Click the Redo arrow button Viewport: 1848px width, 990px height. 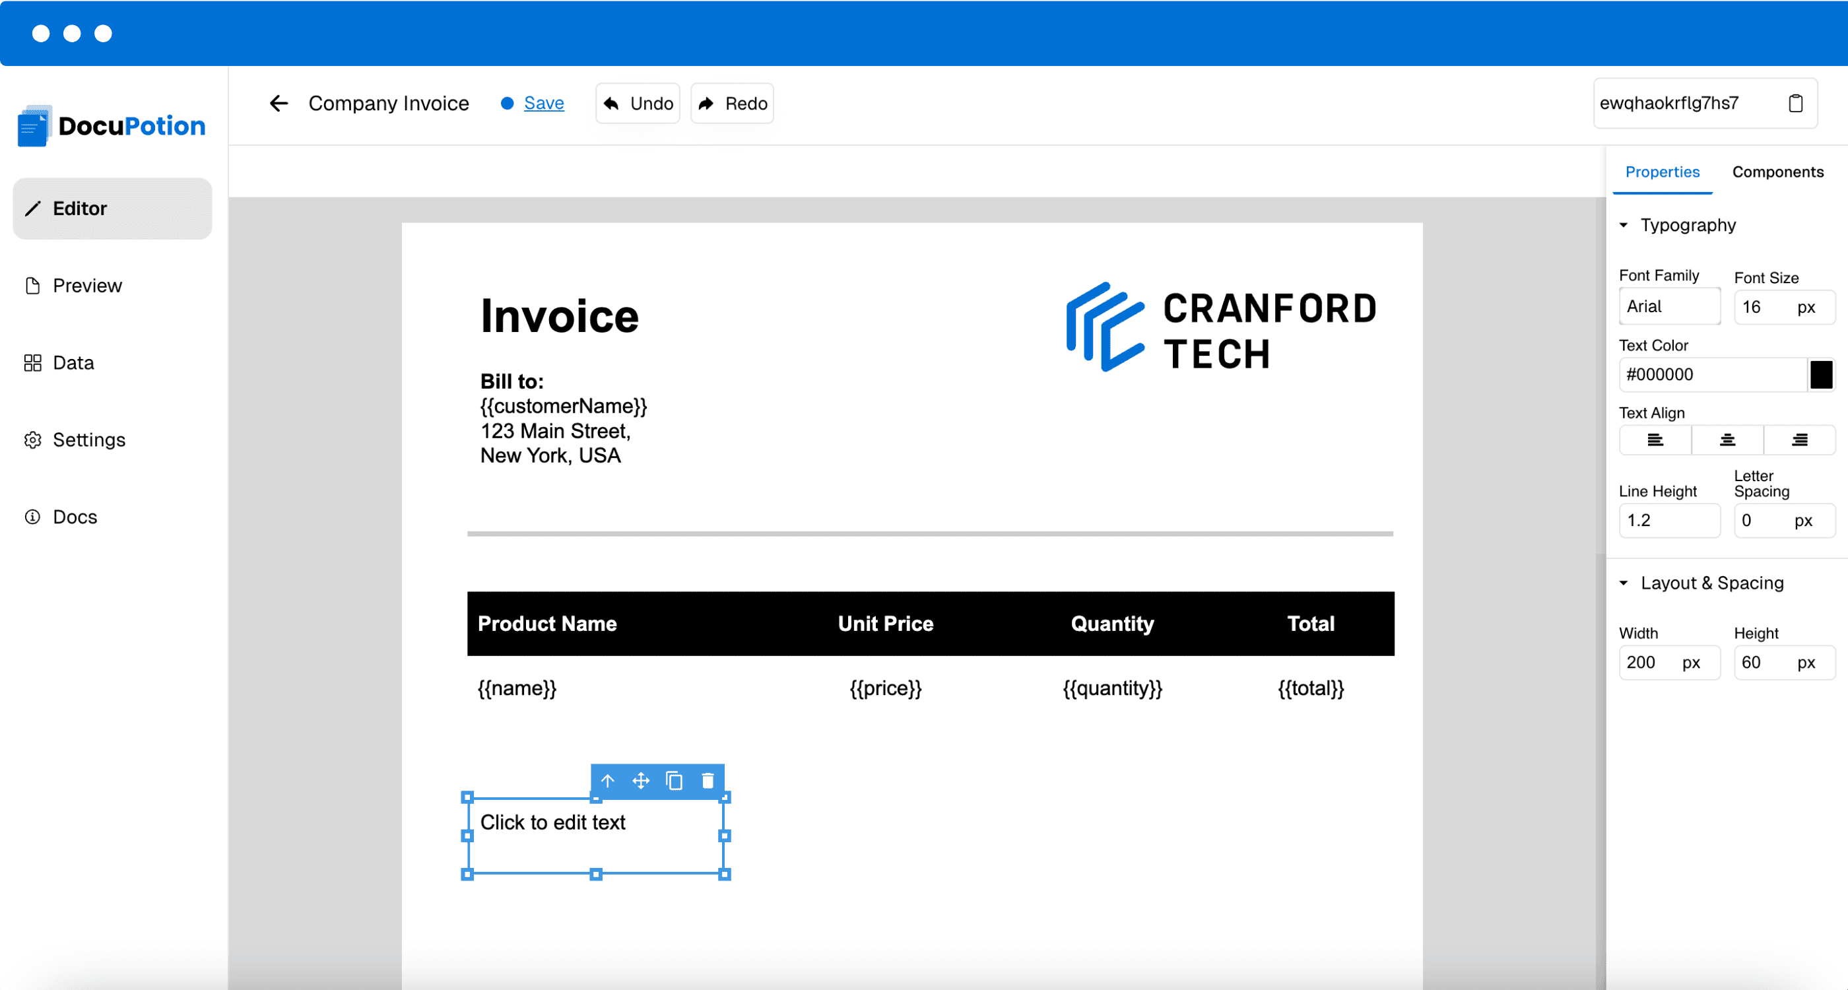click(x=732, y=104)
